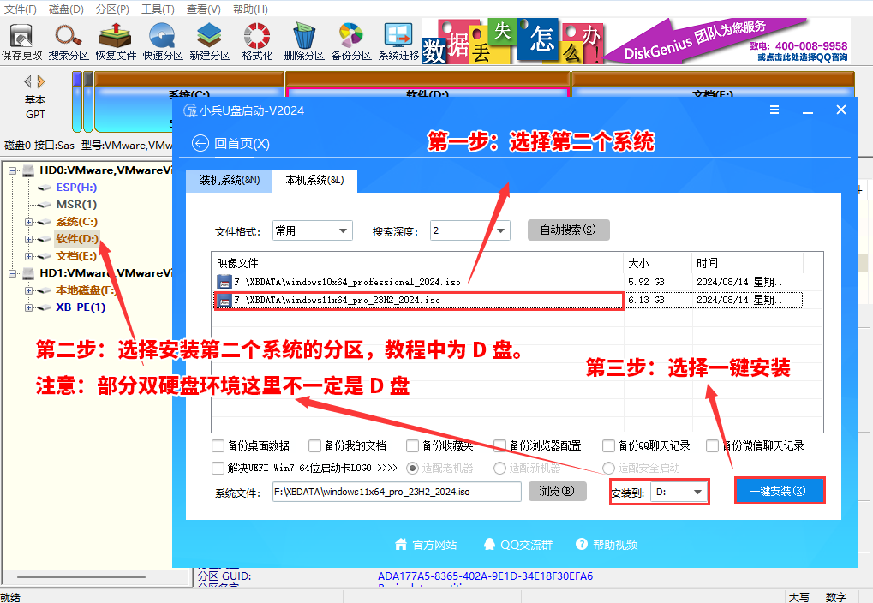Click the horizontal scrollbar under disk tree
The width and height of the screenshot is (873, 603).
click(x=81, y=577)
